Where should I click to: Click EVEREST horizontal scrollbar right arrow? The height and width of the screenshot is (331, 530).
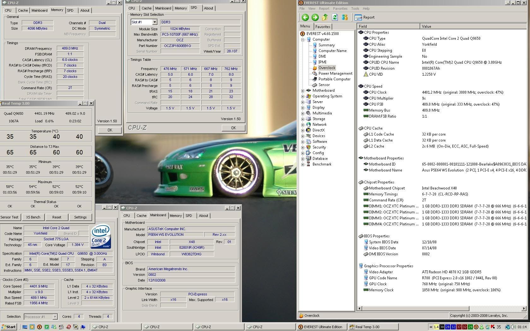524,308
